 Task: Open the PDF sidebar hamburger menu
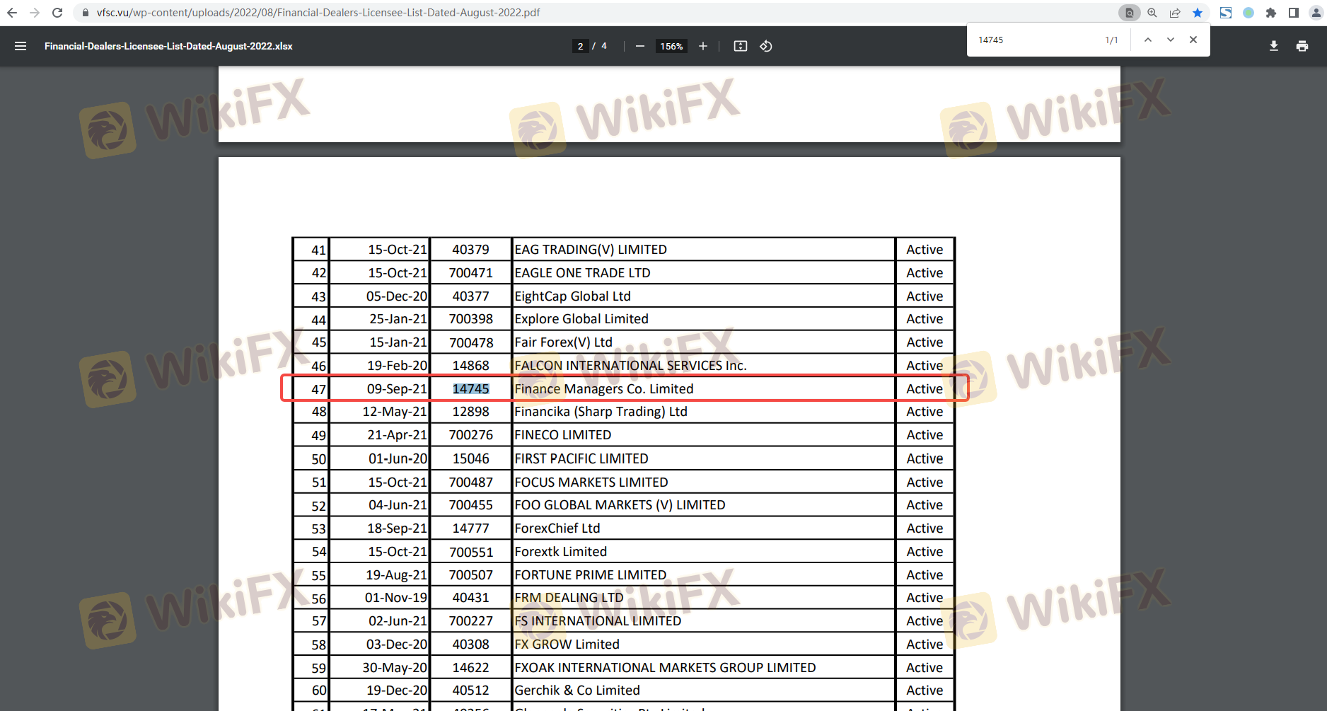21,46
